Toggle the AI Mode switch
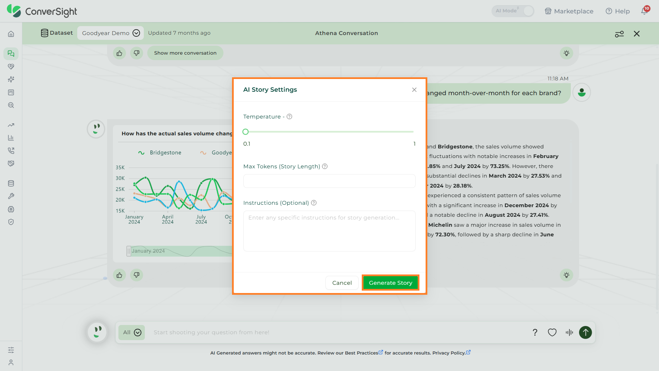 [x=513, y=11]
